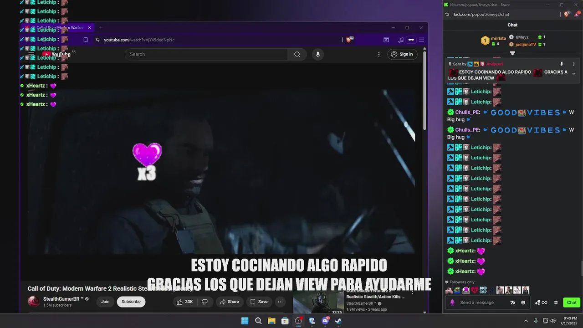
Task: Open the volume speaker tray icon
Action: tap(553, 321)
